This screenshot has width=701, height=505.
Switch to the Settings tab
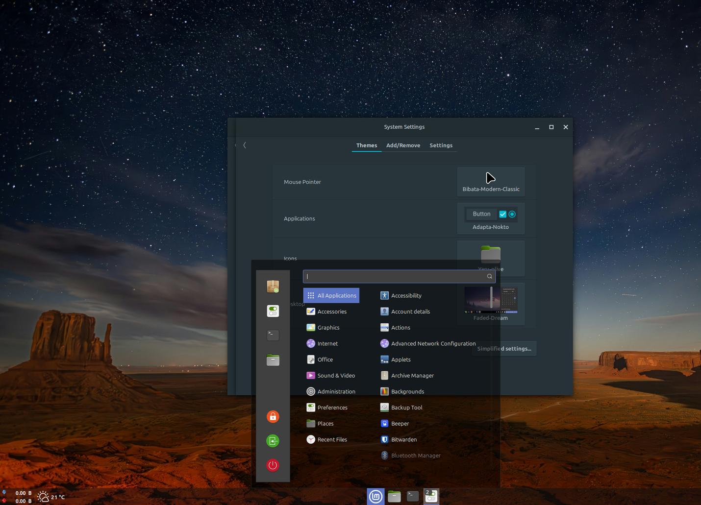tap(441, 145)
